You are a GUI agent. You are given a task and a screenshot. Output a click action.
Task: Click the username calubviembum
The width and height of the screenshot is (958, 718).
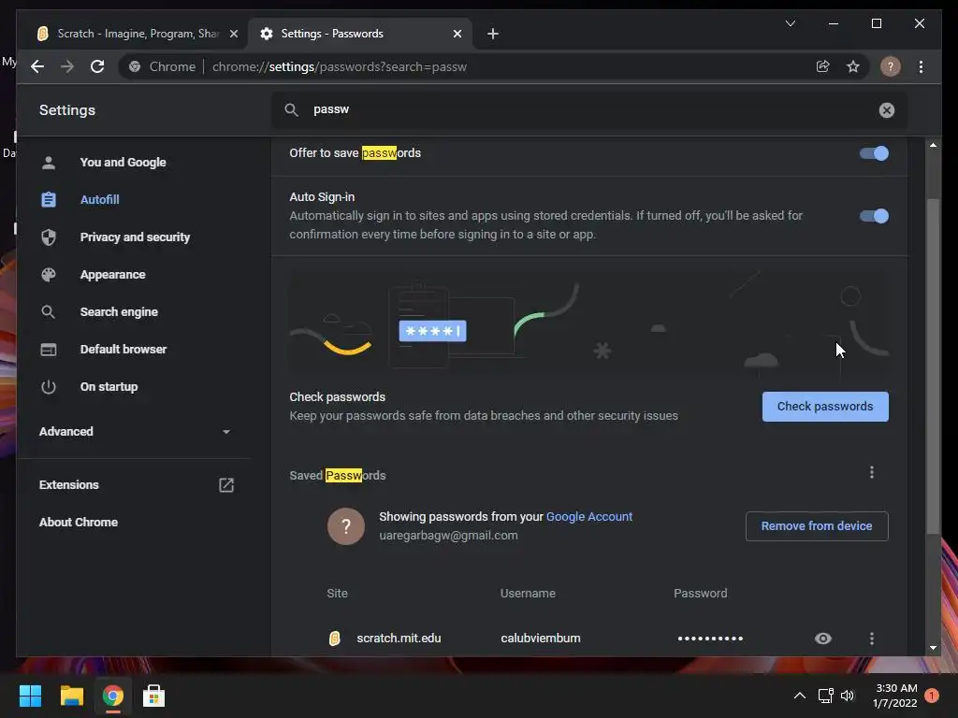(540, 638)
